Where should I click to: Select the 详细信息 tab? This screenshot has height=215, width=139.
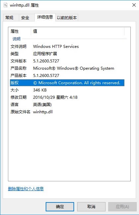[45, 17]
